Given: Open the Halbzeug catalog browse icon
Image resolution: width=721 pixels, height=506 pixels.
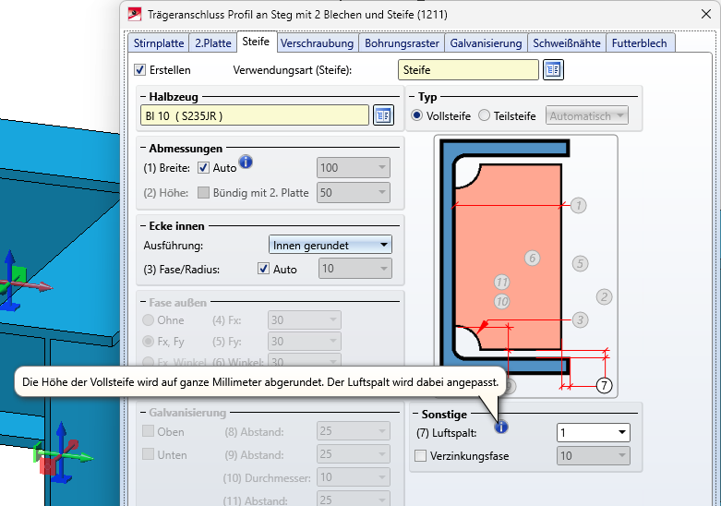Looking at the screenshot, I should pyautogui.click(x=383, y=115).
